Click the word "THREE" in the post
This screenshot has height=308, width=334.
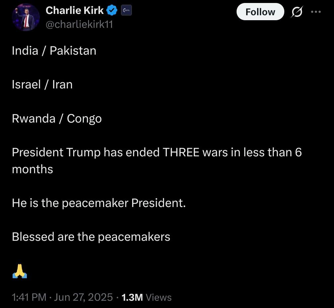pyautogui.click(x=181, y=152)
